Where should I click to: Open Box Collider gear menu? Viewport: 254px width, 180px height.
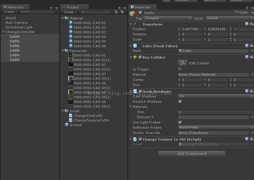(252, 57)
